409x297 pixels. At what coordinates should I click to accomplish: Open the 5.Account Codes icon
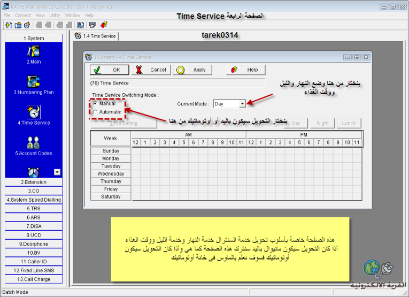[x=34, y=142]
